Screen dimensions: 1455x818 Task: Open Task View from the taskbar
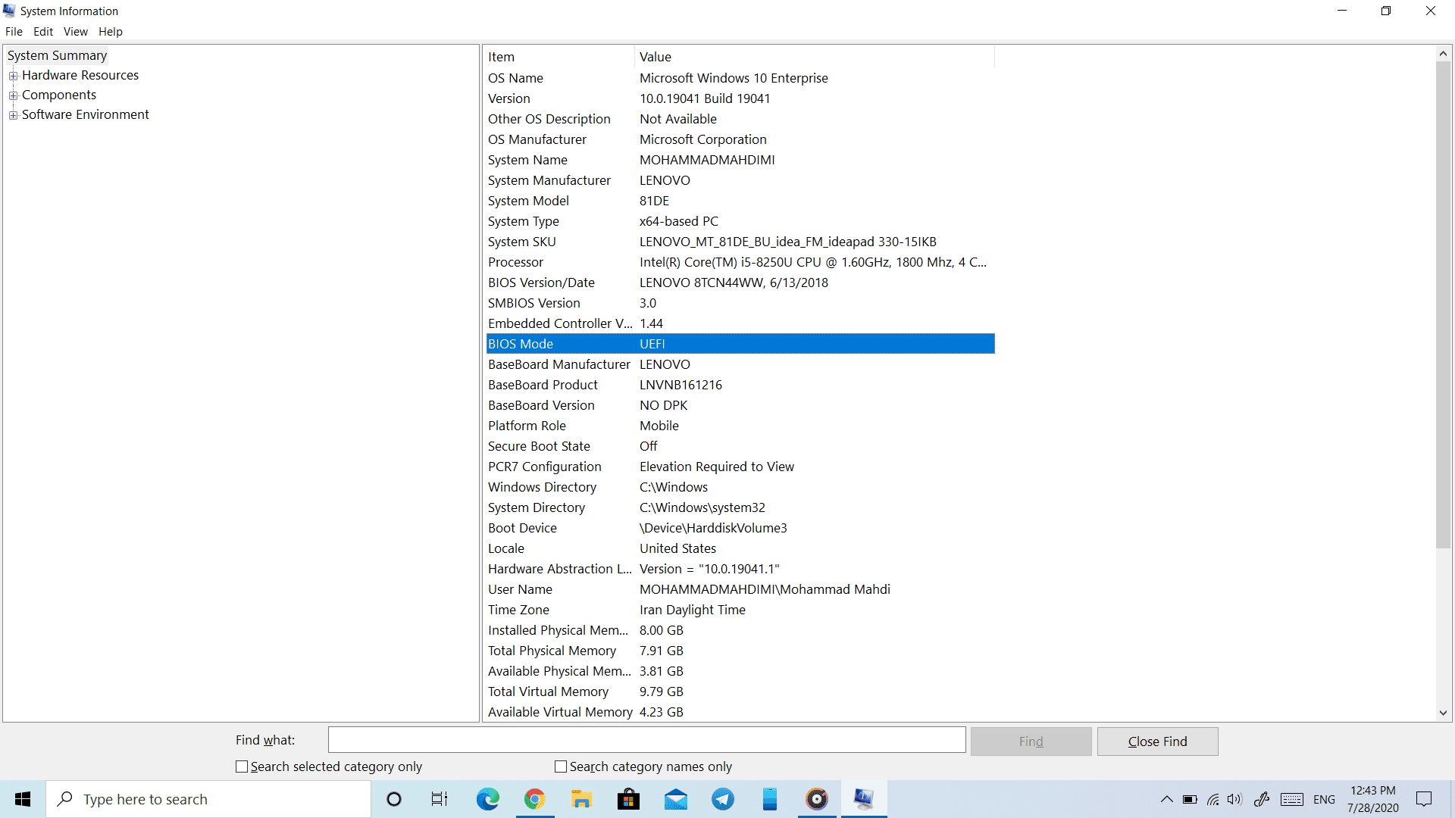click(x=440, y=799)
